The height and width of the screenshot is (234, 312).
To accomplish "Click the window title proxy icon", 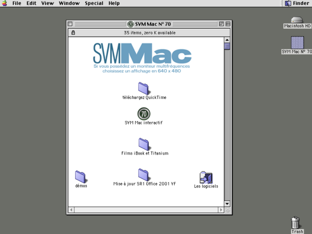I will tap(131, 24).
